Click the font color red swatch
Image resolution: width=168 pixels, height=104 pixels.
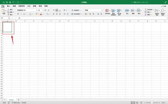click(x=41, y=14)
